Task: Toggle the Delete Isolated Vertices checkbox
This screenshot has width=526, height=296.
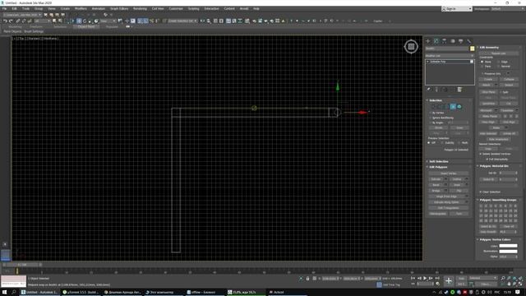Action: (481, 154)
